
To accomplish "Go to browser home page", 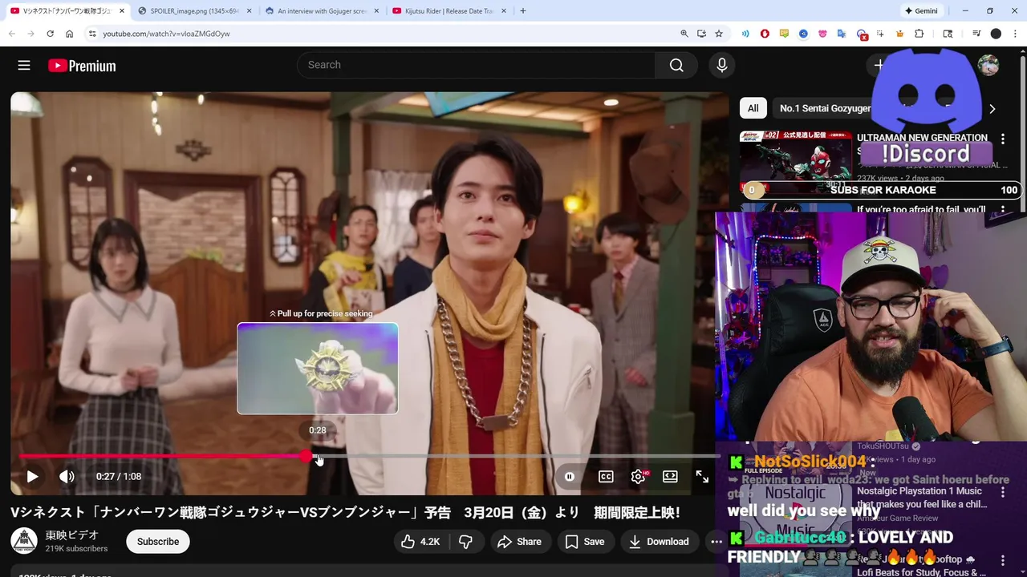I will point(69,34).
